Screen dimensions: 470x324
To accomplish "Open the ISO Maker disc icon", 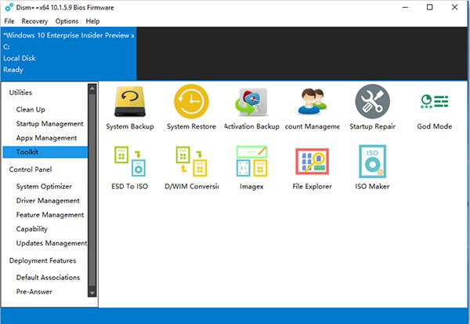I will click(x=373, y=162).
